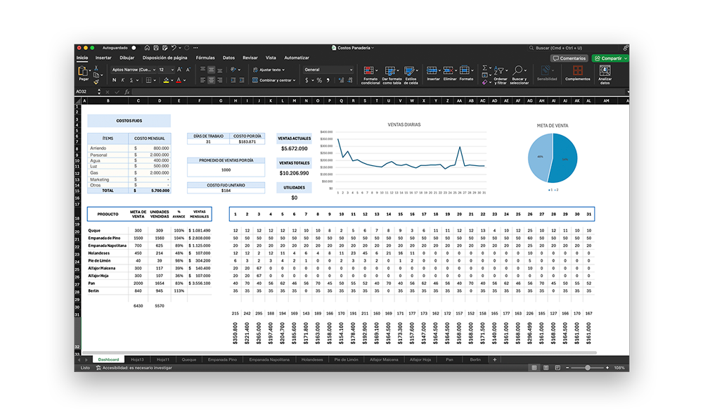Increase font size with the large A icon
The image size is (703, 415).
[x=179, y=70]
